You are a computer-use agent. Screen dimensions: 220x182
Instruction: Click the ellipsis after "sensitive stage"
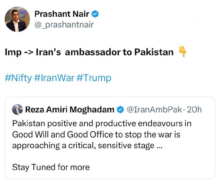tap(159, 145)
